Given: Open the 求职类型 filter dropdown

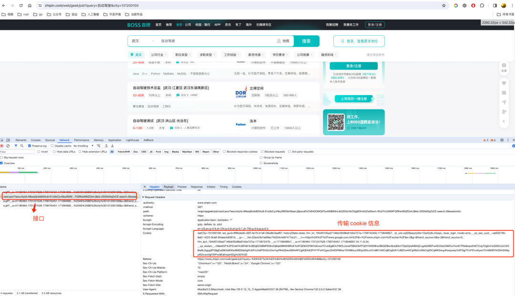Looking at the screenshot, I should tap(207, 55).
